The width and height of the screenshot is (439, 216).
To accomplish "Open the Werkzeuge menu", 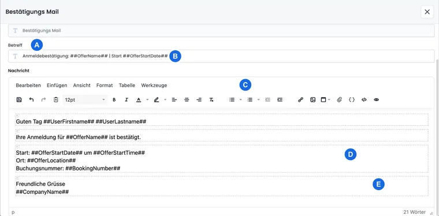I will click(154, 85).
